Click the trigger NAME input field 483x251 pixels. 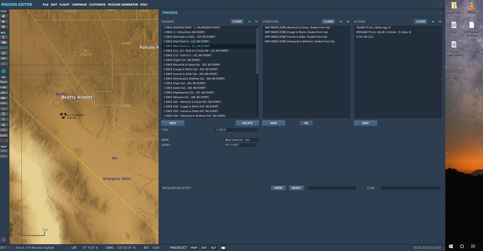tap(241, 140)
